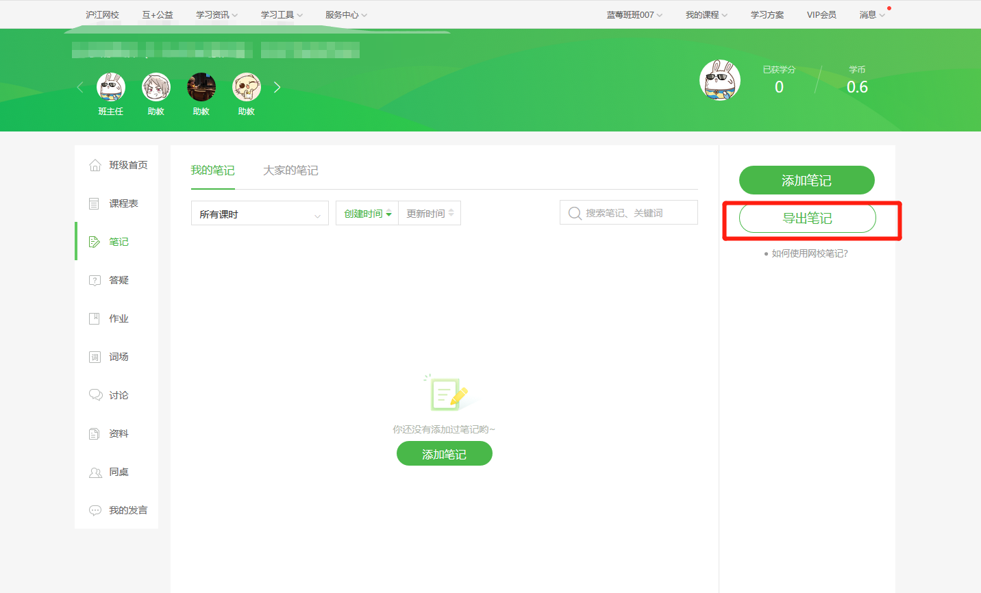Open the 如何使用网校笔记 help link
Screen dimensions: 981x593
(x=809, y=253)
